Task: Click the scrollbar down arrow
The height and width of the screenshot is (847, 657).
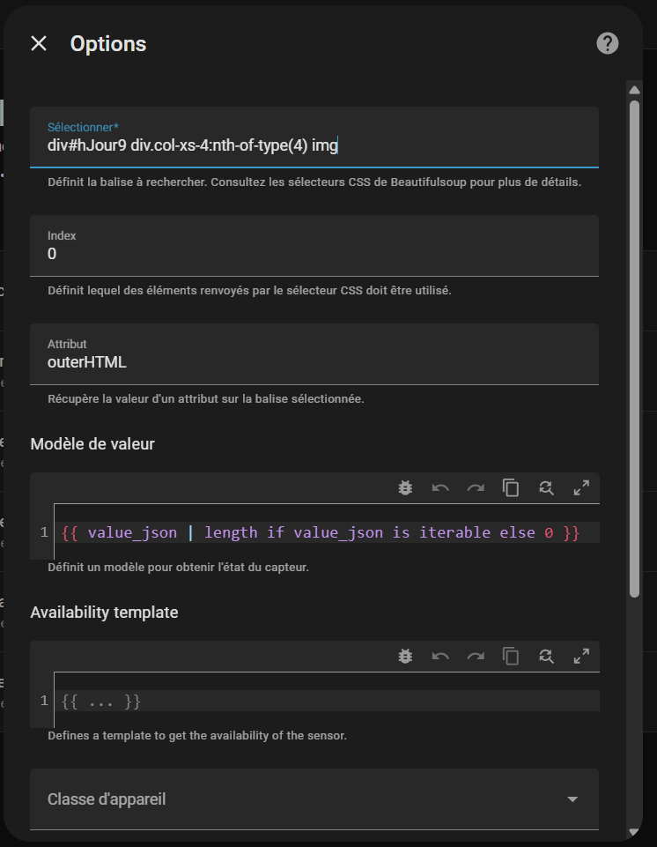Action: pos(634,831)
